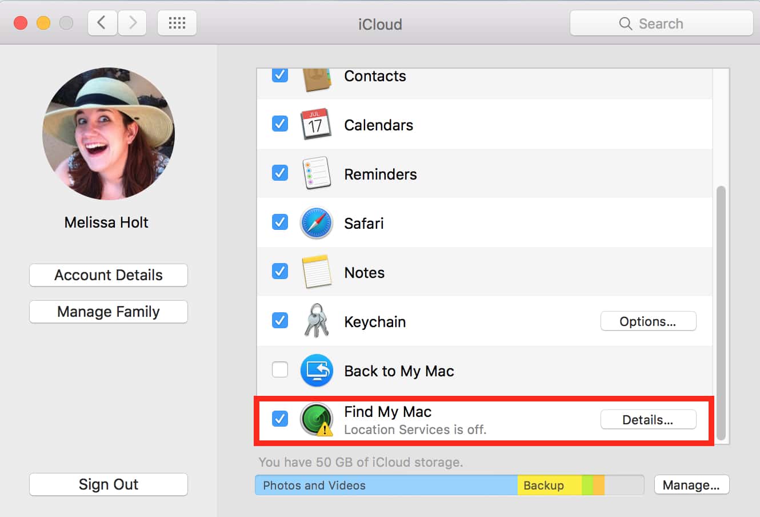
Task: Click the Safari compass icon
Action: tap(316, 223)
